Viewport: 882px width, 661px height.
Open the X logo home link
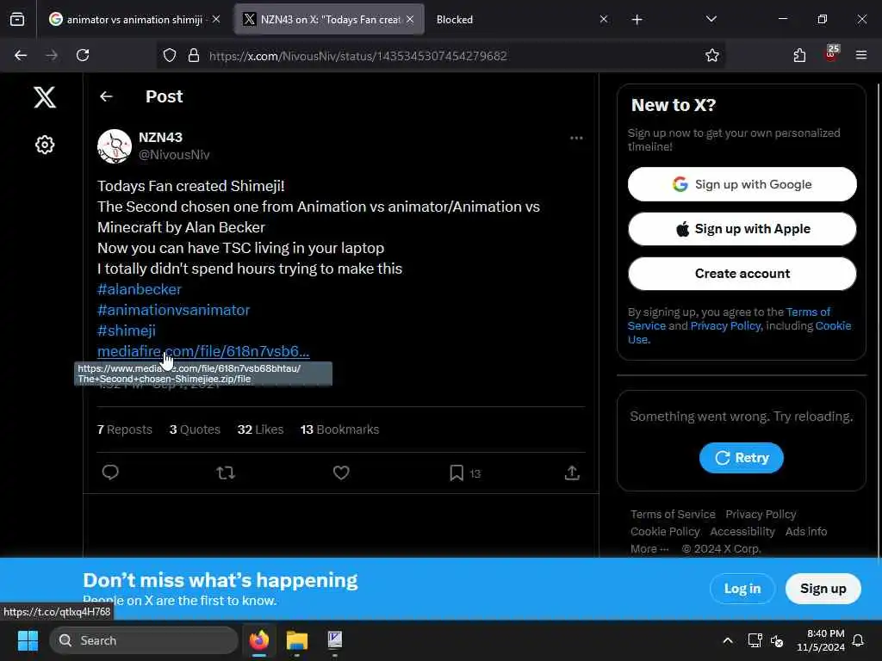(x=45, y=97)
